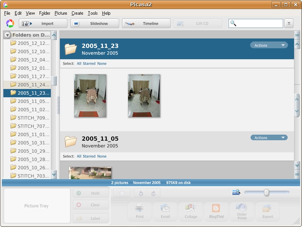Toggle the star on selected picture
The height and width of the screenshot is (227, 302).
(122, 193)
